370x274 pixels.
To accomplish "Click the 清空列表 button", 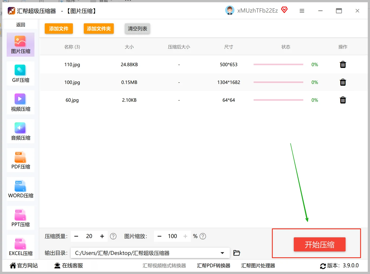I will (137, 29).
